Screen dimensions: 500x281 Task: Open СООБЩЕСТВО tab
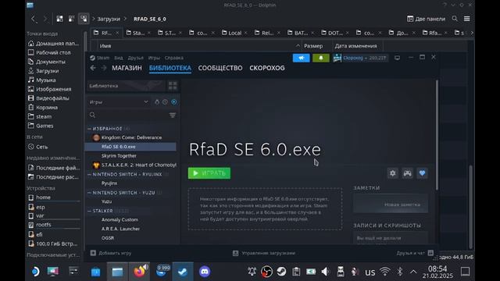click(220, 68)
